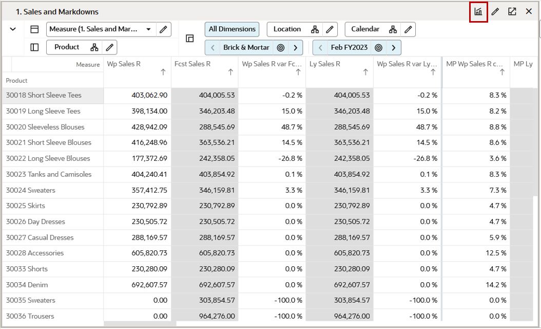Sort the Ly Sales R column arrow
This screenshot has height=329, width=541.
tap(366, 72)
